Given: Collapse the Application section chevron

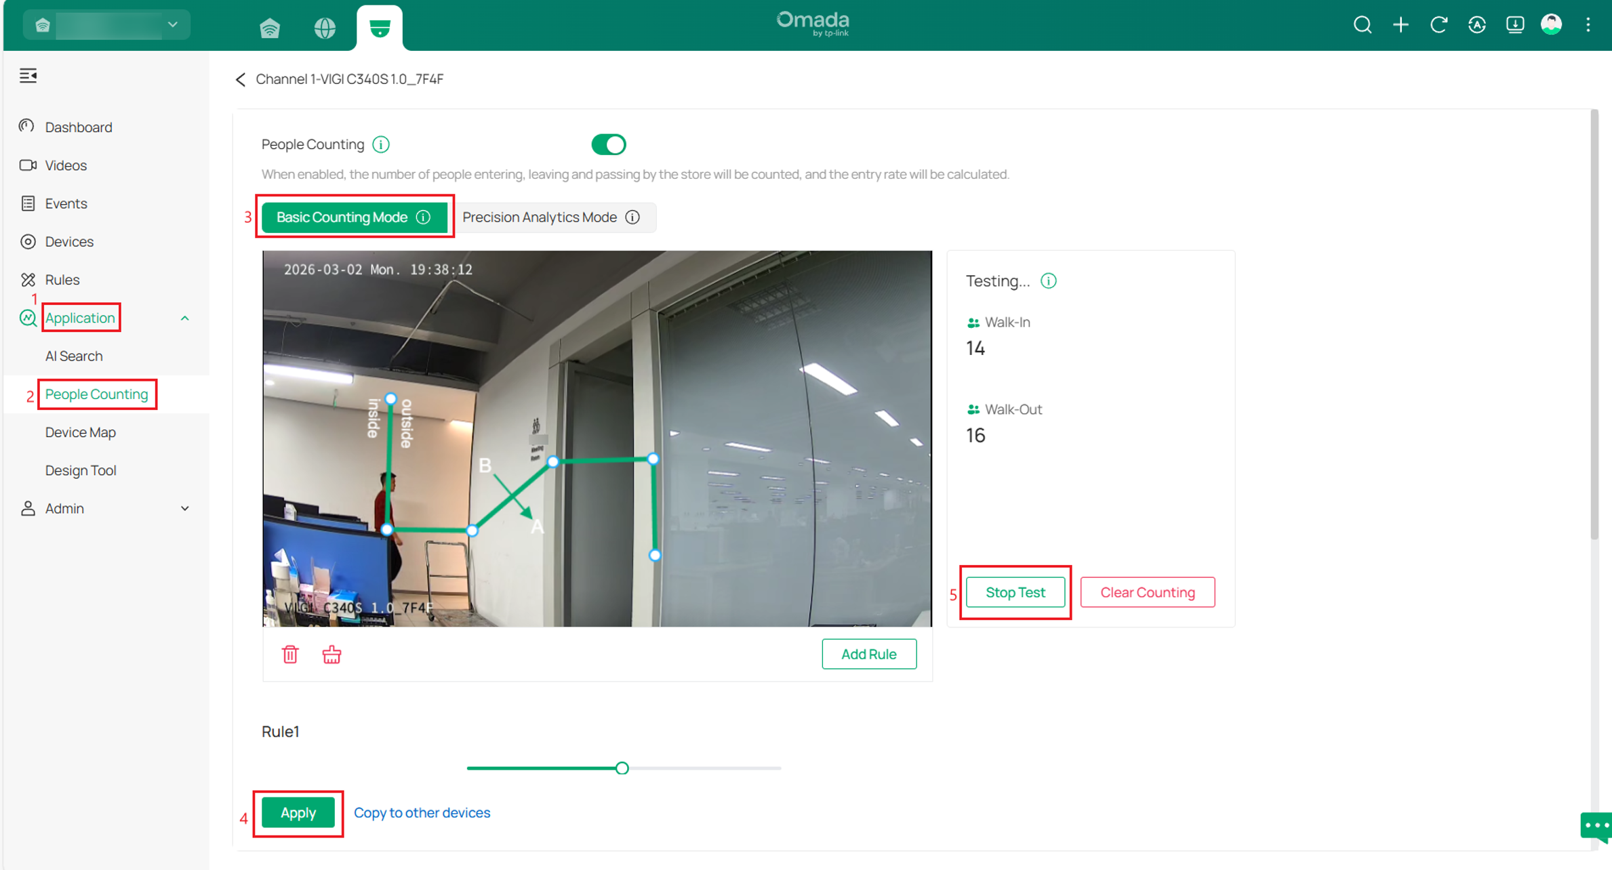Looking at the screenshot, I should click(x=184, y=318).
